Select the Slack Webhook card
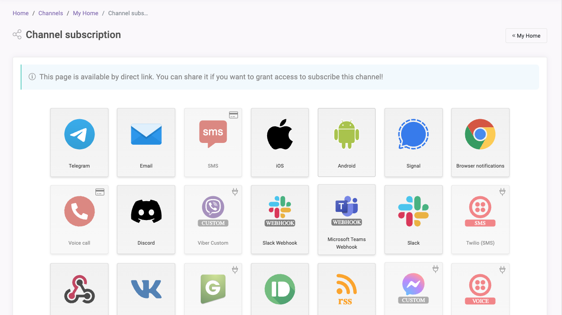The width and height of the screenshot is (562, 315). tap(280, 220)
